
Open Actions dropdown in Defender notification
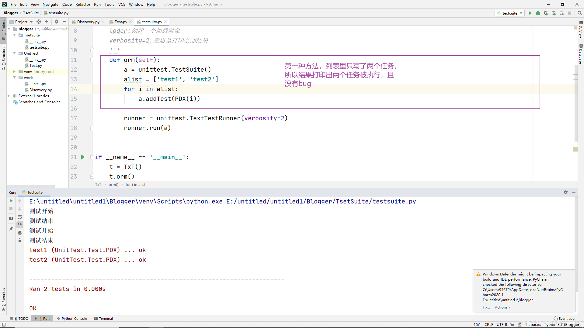pyautogui.click(x=503, y=307)
